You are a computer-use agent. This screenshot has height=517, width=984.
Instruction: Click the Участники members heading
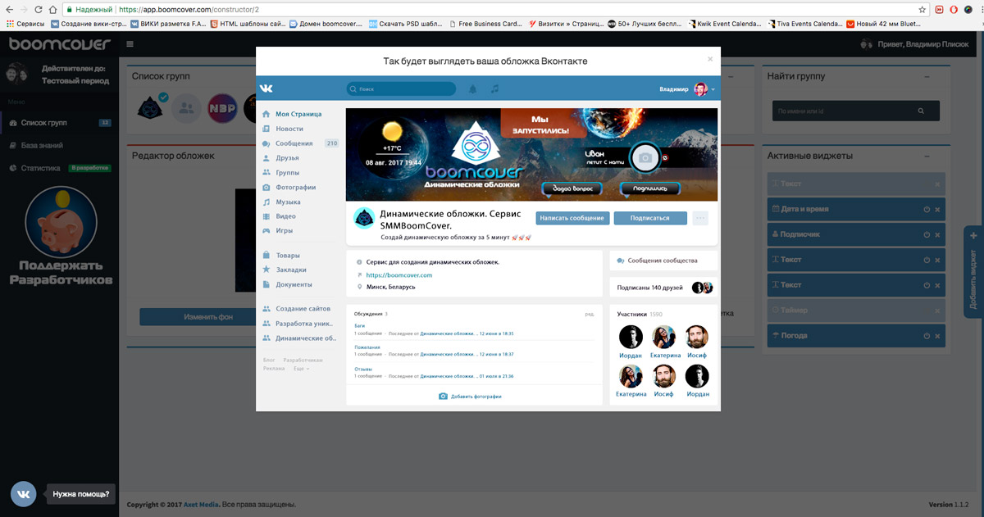click(x=631, y=314)
